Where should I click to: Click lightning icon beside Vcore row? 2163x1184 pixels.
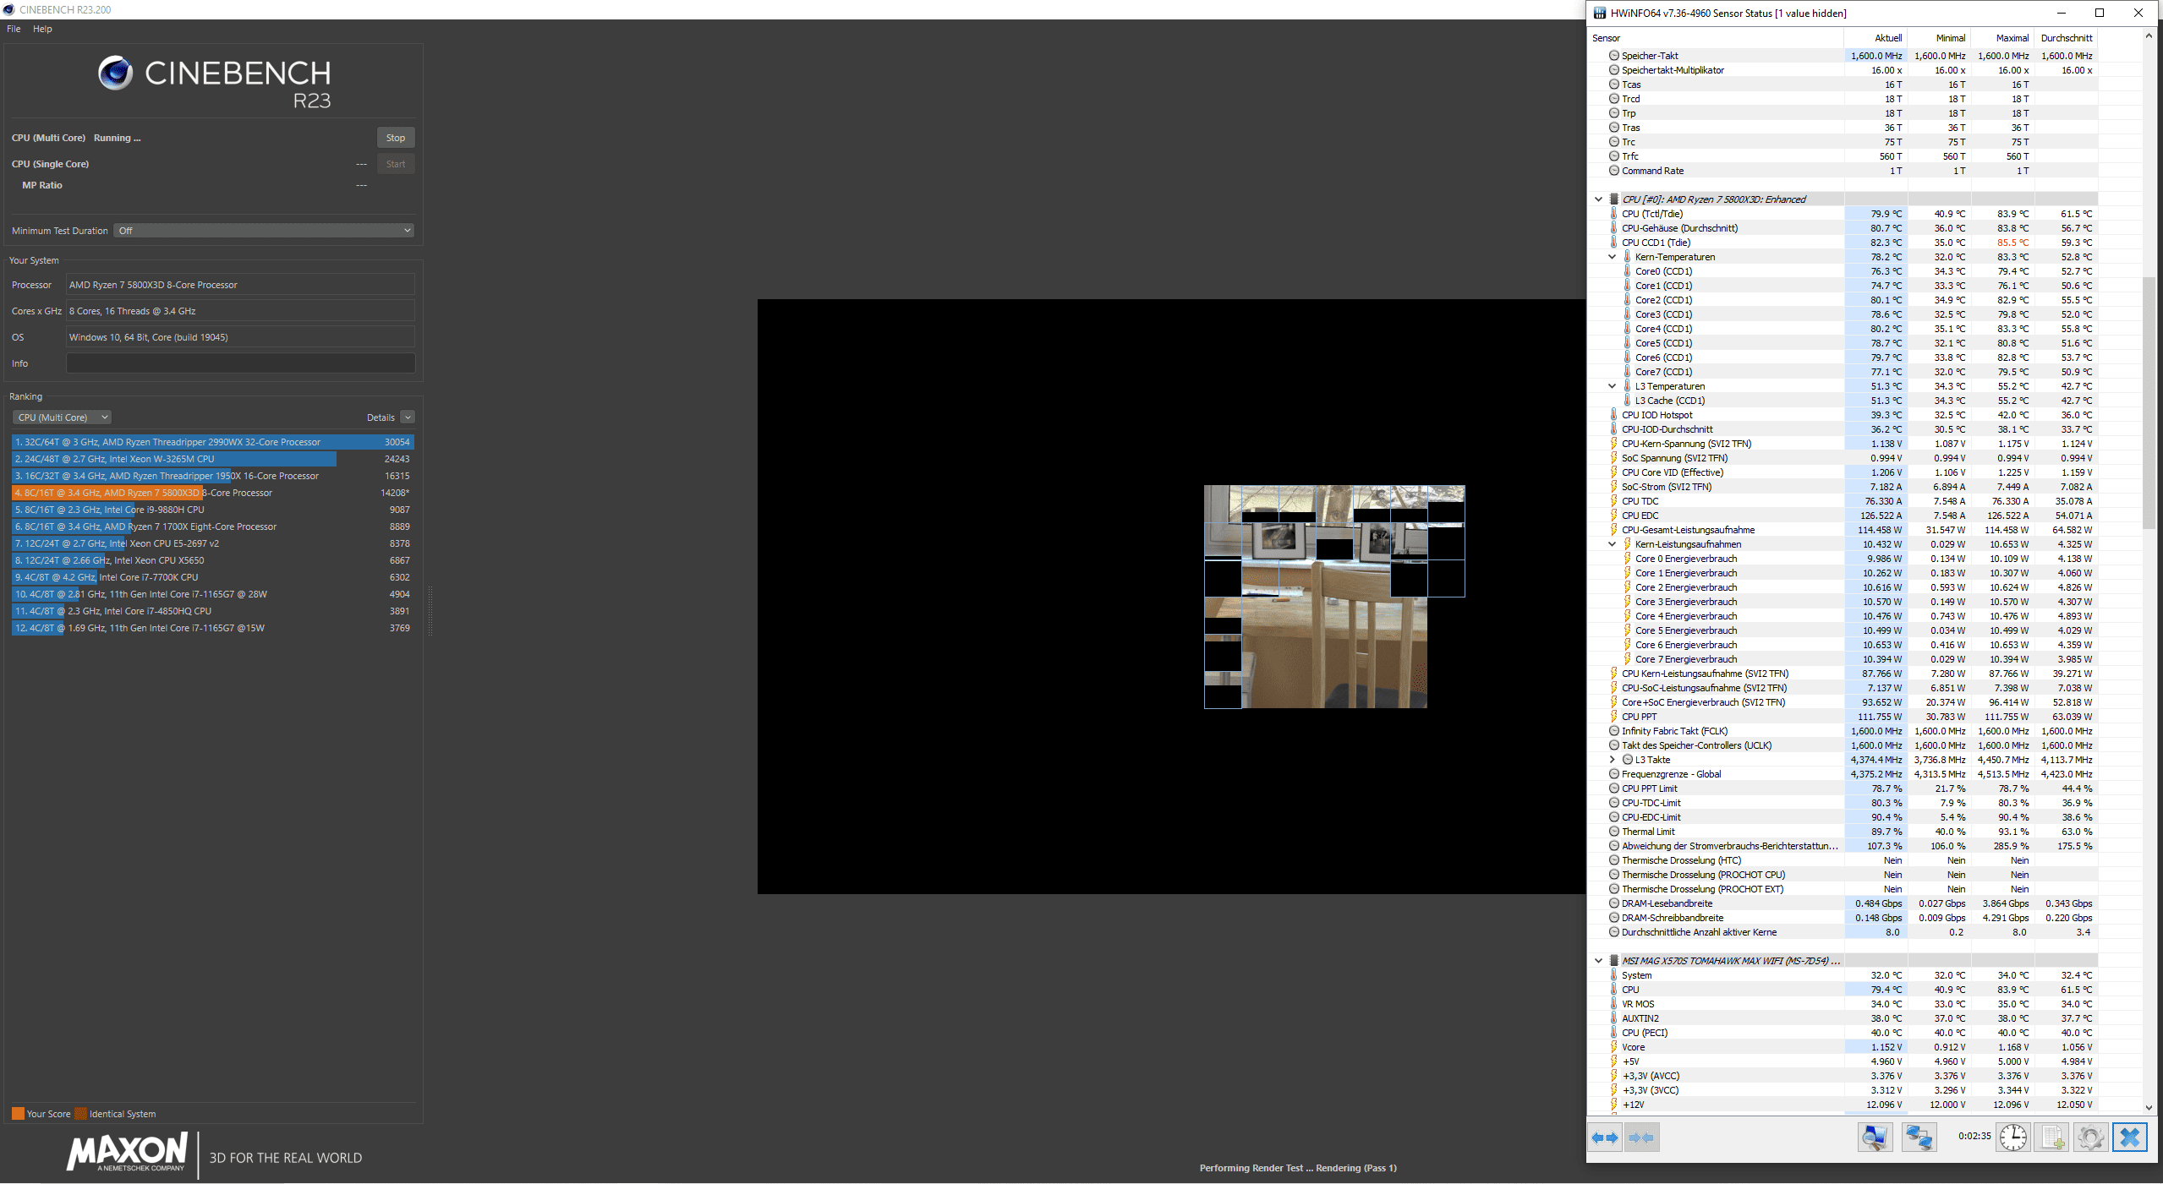(1614, 1047)
